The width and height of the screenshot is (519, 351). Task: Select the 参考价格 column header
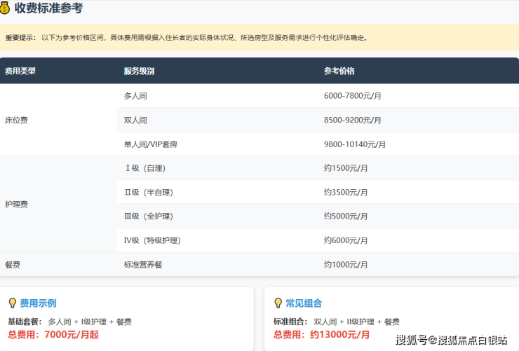pyautogui.click(x=339, y=71)
